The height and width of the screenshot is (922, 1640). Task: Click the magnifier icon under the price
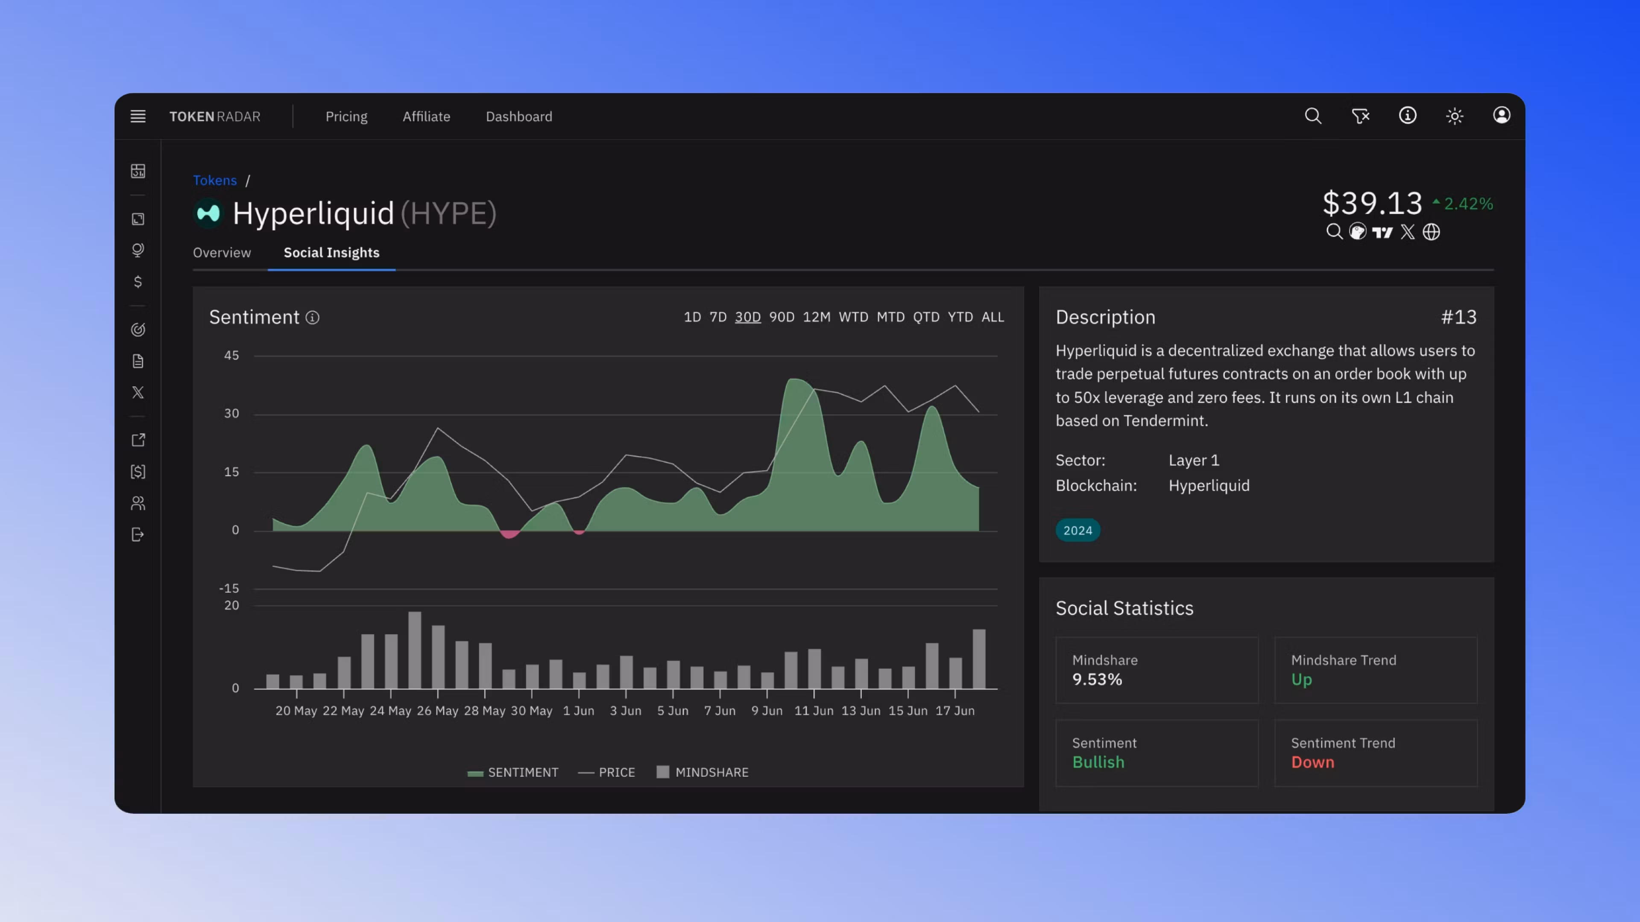coord(1334,232)
